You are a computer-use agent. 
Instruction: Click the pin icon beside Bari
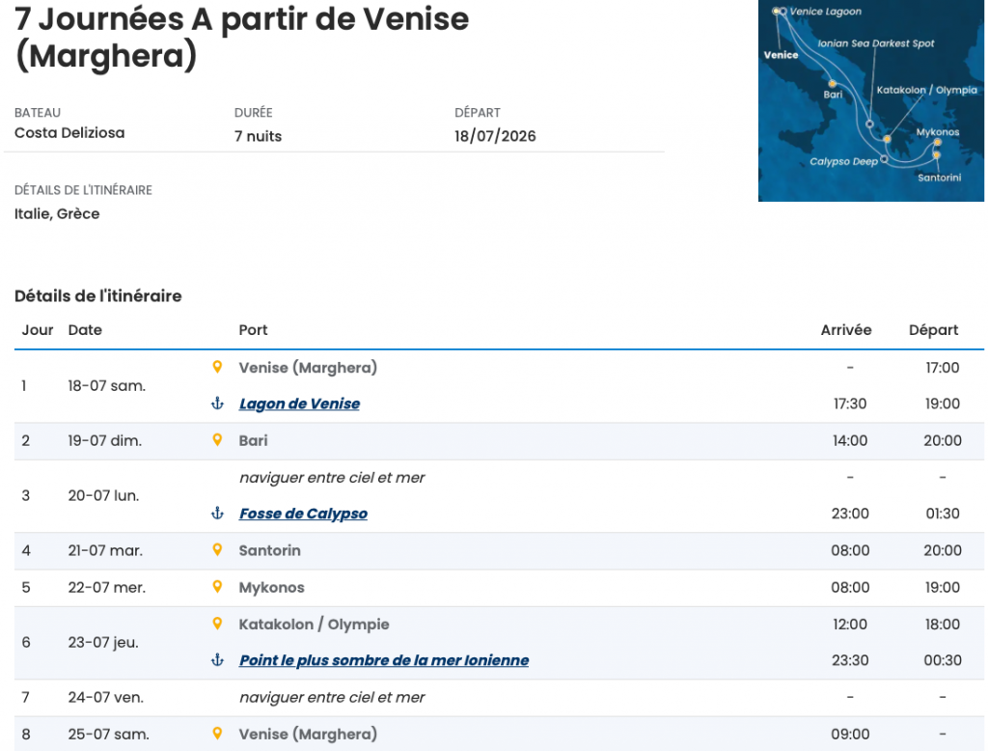point(217,440)
